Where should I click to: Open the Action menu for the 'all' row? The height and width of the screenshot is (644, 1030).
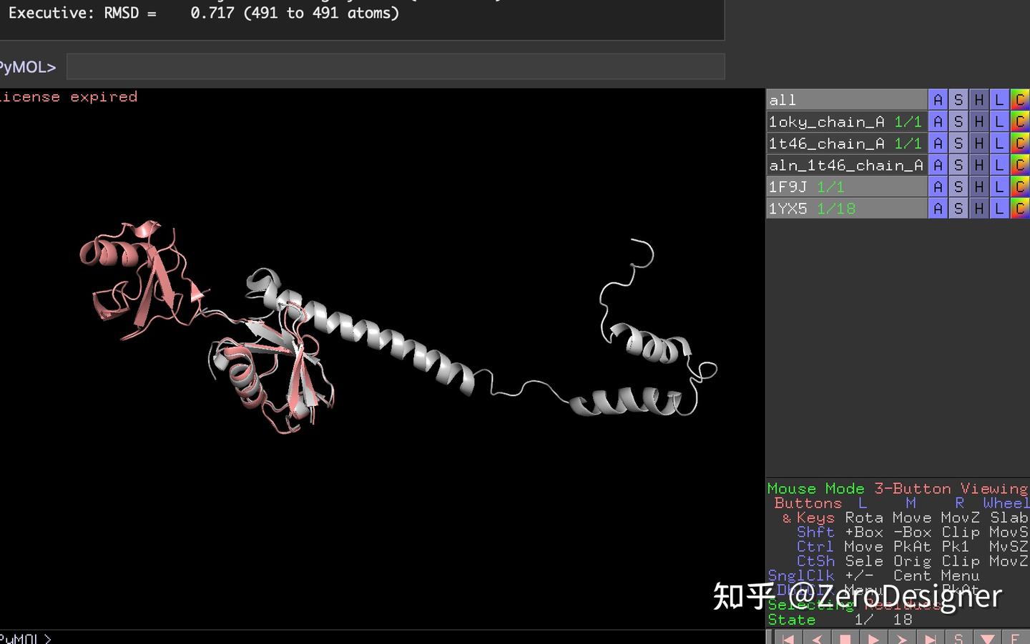[938, 99]
